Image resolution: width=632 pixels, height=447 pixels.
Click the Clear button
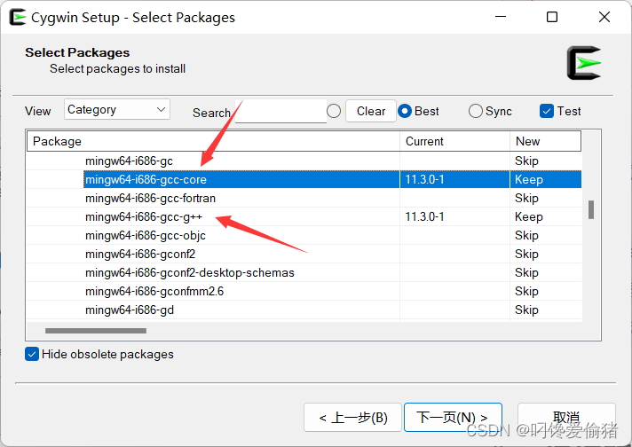[371, 111]
